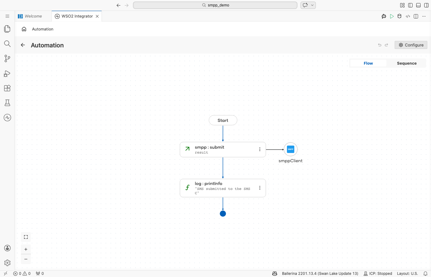The image size is (431, 277).
Task: Open the smpp : submit node options menu
Action: 260,149
